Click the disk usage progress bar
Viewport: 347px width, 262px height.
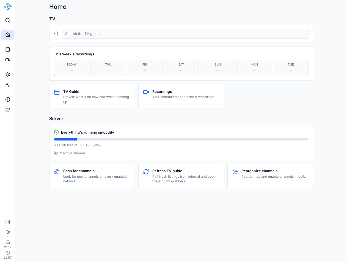181,139
